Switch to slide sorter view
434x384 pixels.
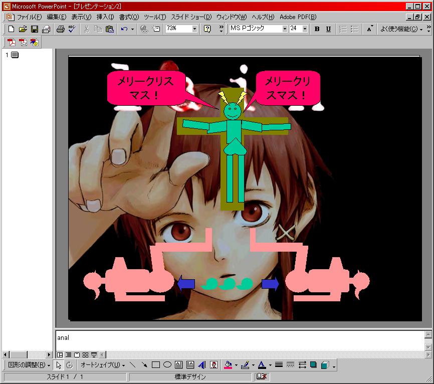coord(86,355)
